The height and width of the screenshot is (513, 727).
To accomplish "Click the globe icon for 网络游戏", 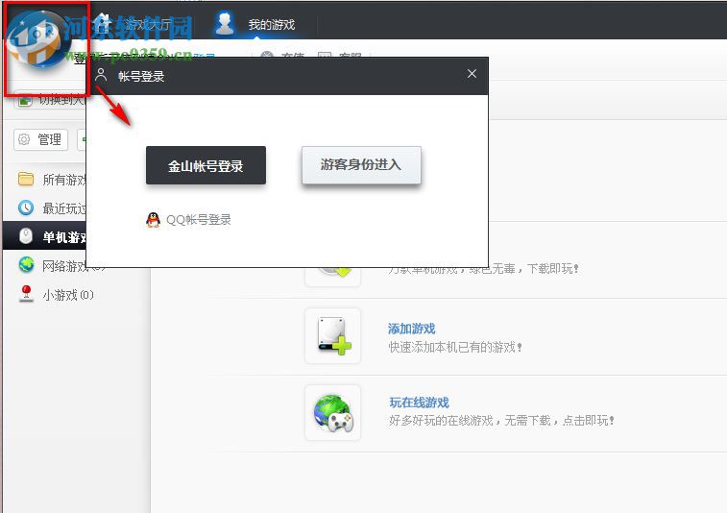I will [x=27, y=265].
